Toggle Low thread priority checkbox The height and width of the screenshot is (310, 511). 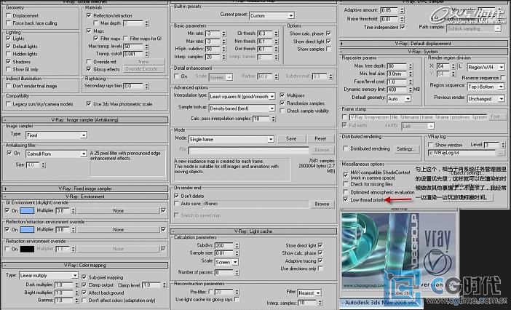[346, 199]
